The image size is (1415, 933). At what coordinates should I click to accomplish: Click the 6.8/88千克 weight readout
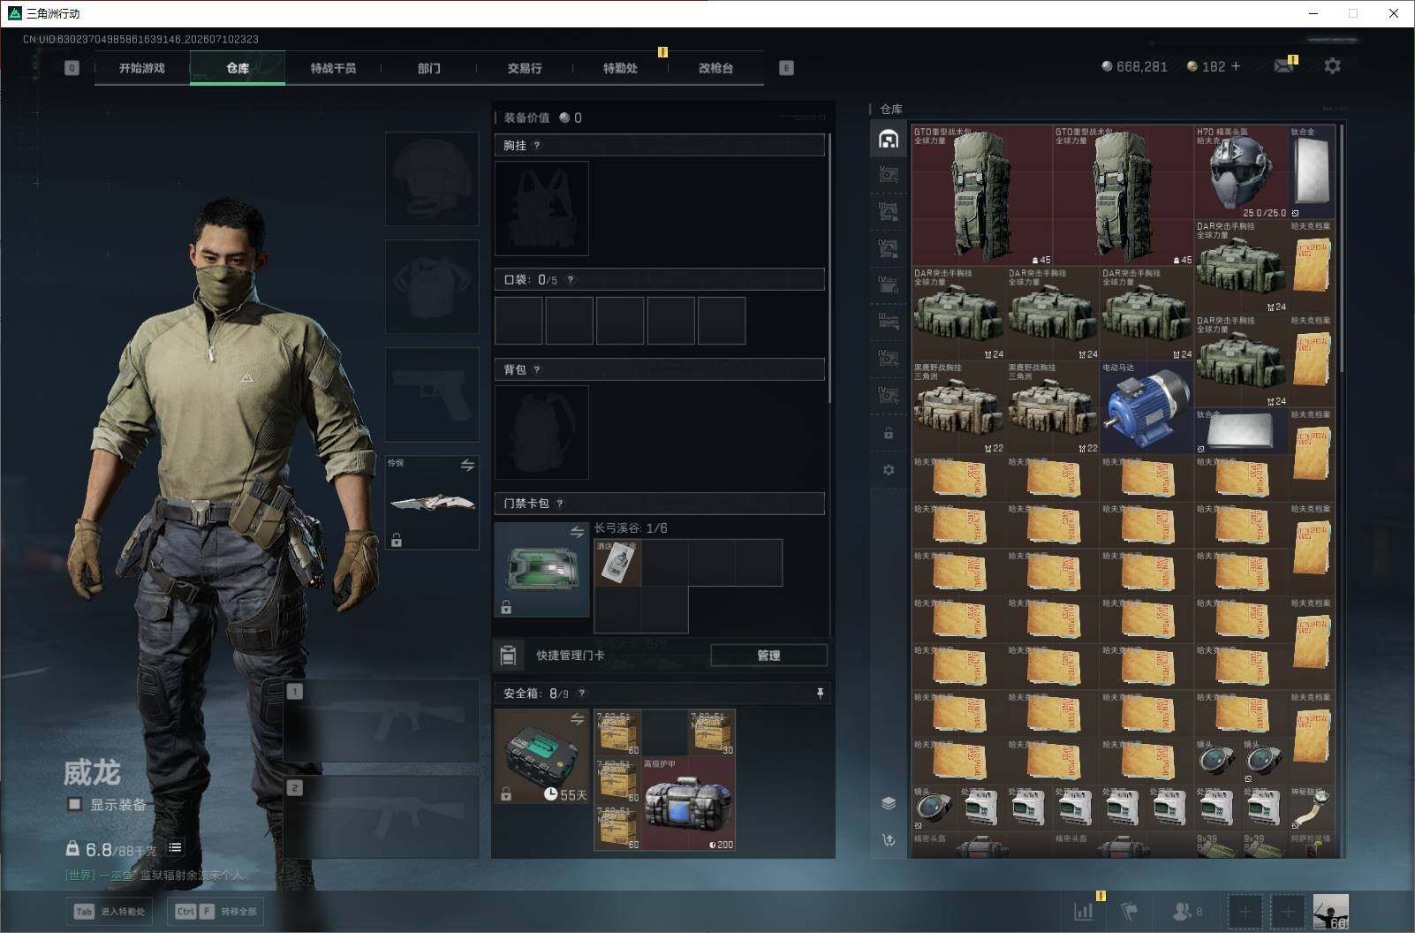tap(120, 849)
